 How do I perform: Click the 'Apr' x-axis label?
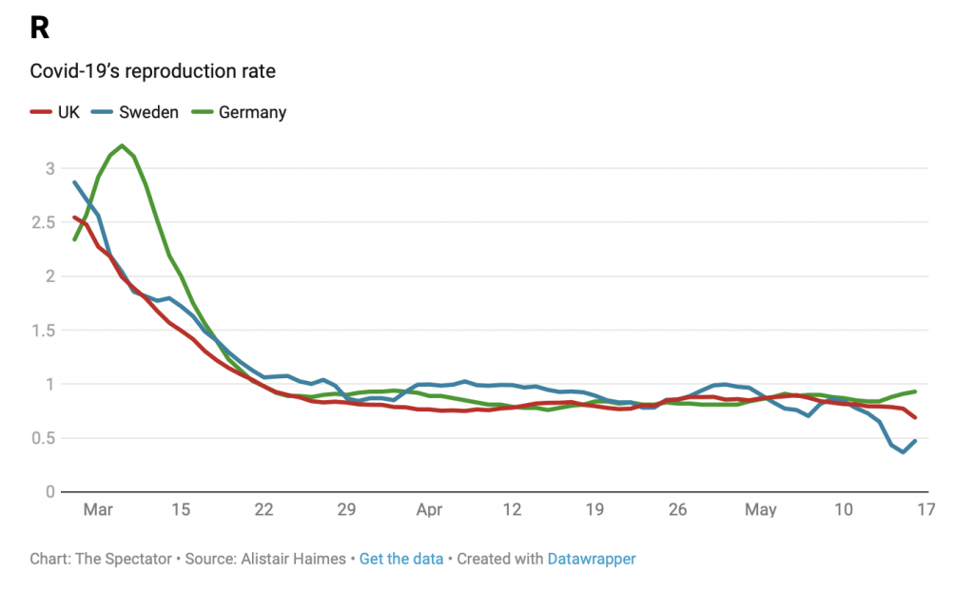click(x=429, y=510)
